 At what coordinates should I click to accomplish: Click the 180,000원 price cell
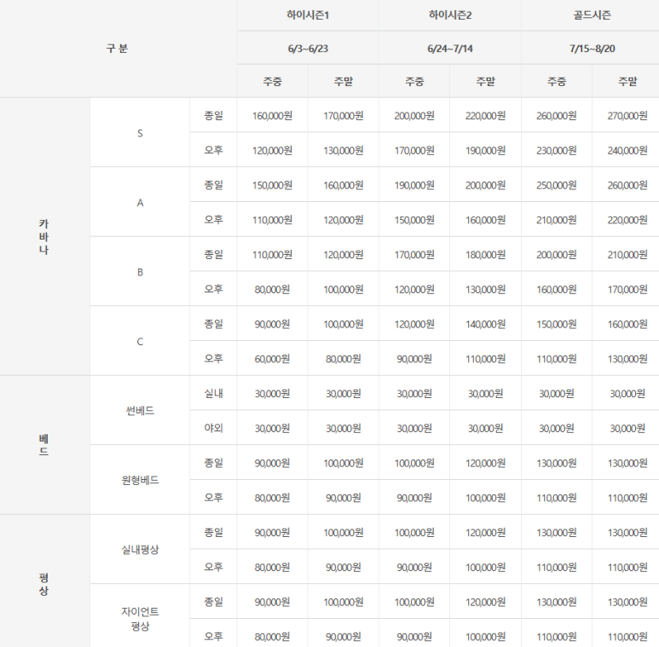click(x=485, y=255)
